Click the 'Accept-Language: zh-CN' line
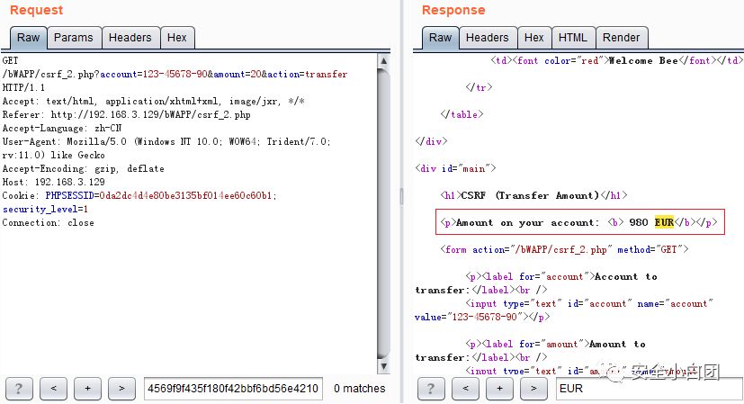Image resolution: width=744 pixels, height=404 pixels. [62, 128]
